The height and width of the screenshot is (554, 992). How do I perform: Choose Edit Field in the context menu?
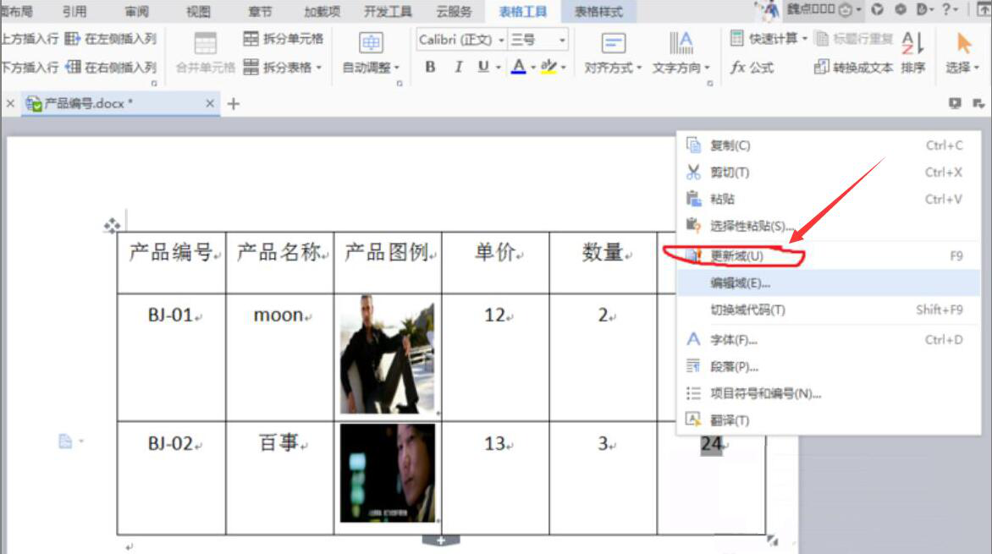828,282
